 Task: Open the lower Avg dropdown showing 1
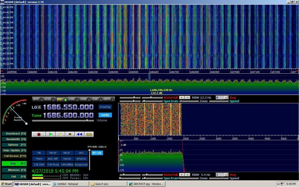point(222,175)
